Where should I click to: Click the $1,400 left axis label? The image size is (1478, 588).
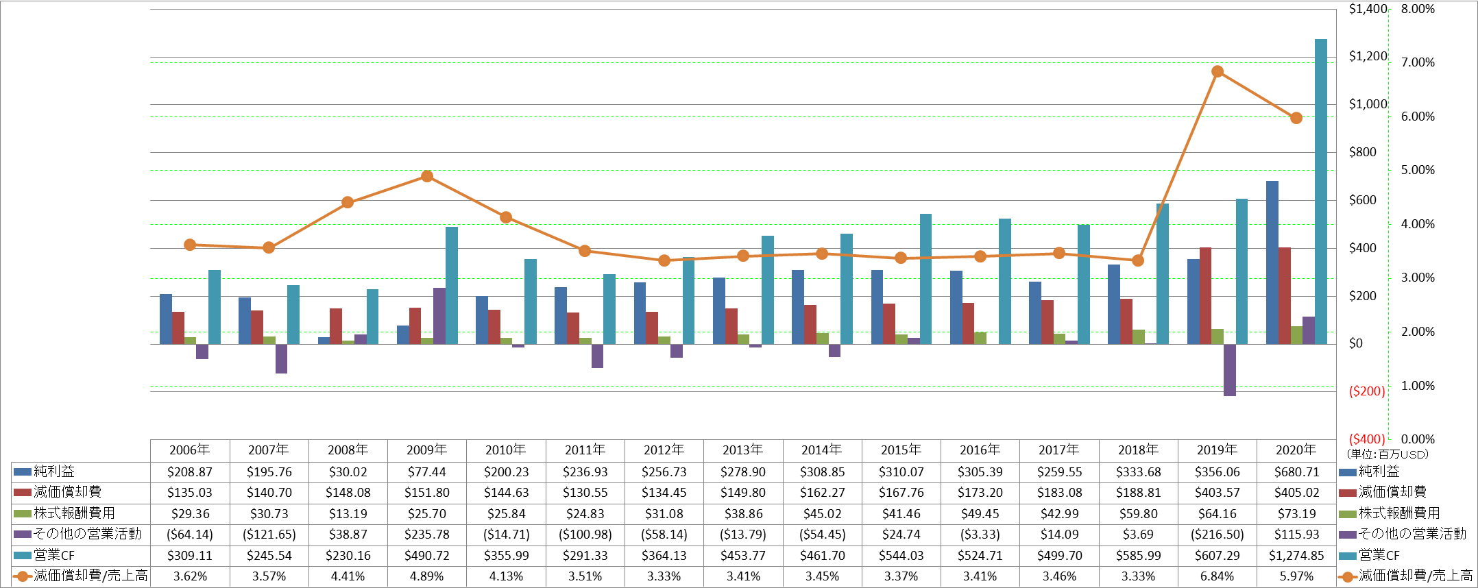click(x=1368, y=9)
